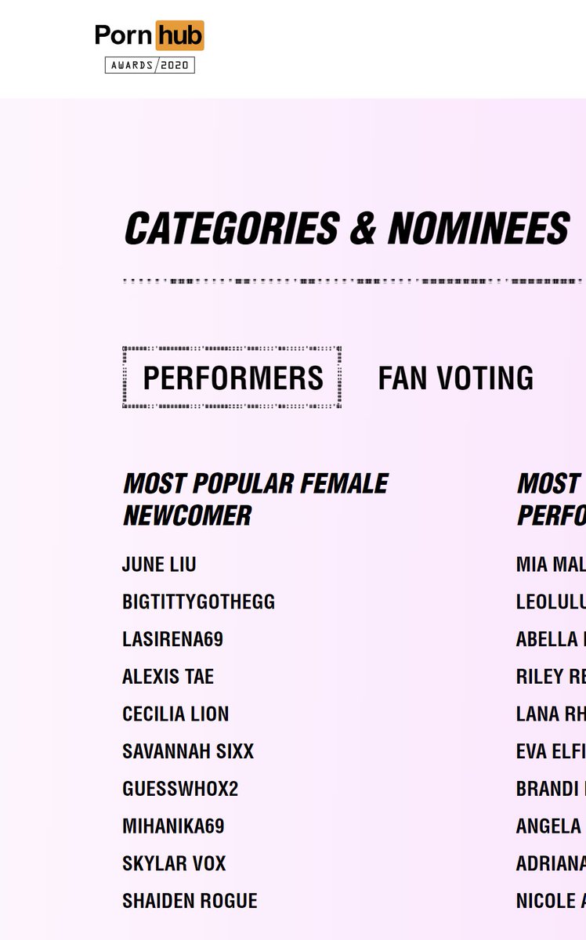The width and height of the screenshot is (586, 940).
Task: Open nominee BigTittyGothEgg
Action: (198, 602)
